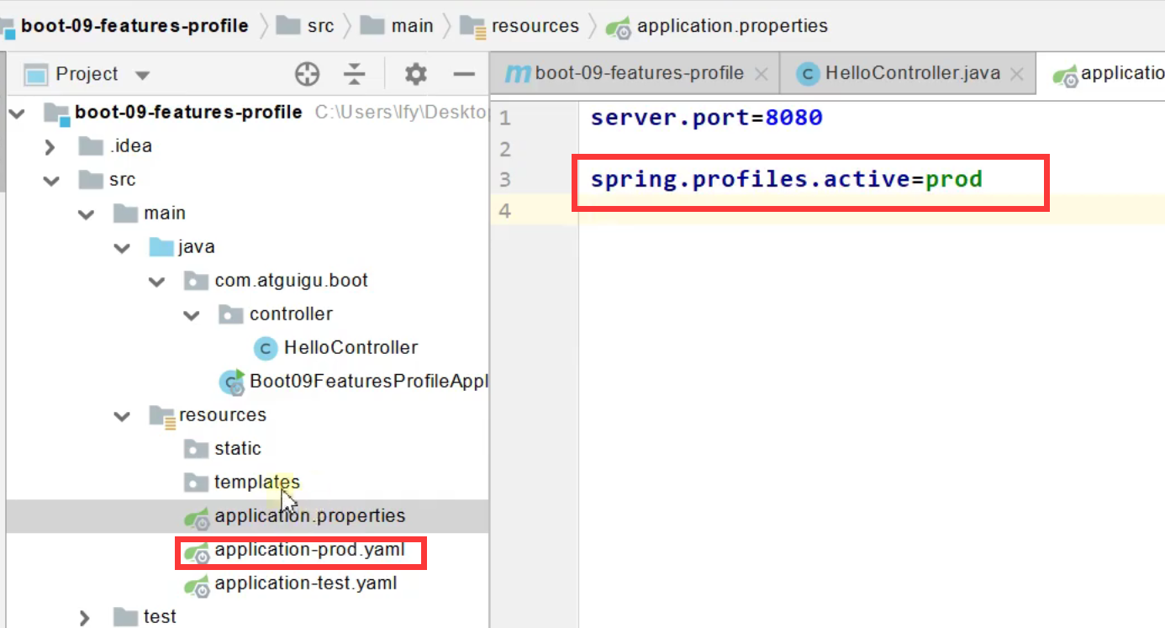Close the boot-09-features-profile tab
Image resolution: width=1165 pixels, height=628 pixels.
click(x=762, y=74)
